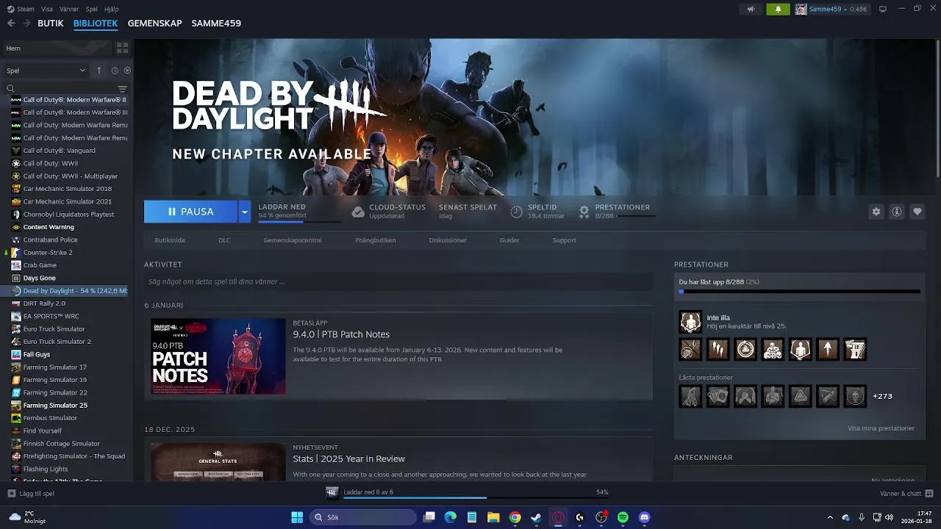The image size is (941, 529).
Task: Switch to the BUTIK tab
Action: [51, 23]
